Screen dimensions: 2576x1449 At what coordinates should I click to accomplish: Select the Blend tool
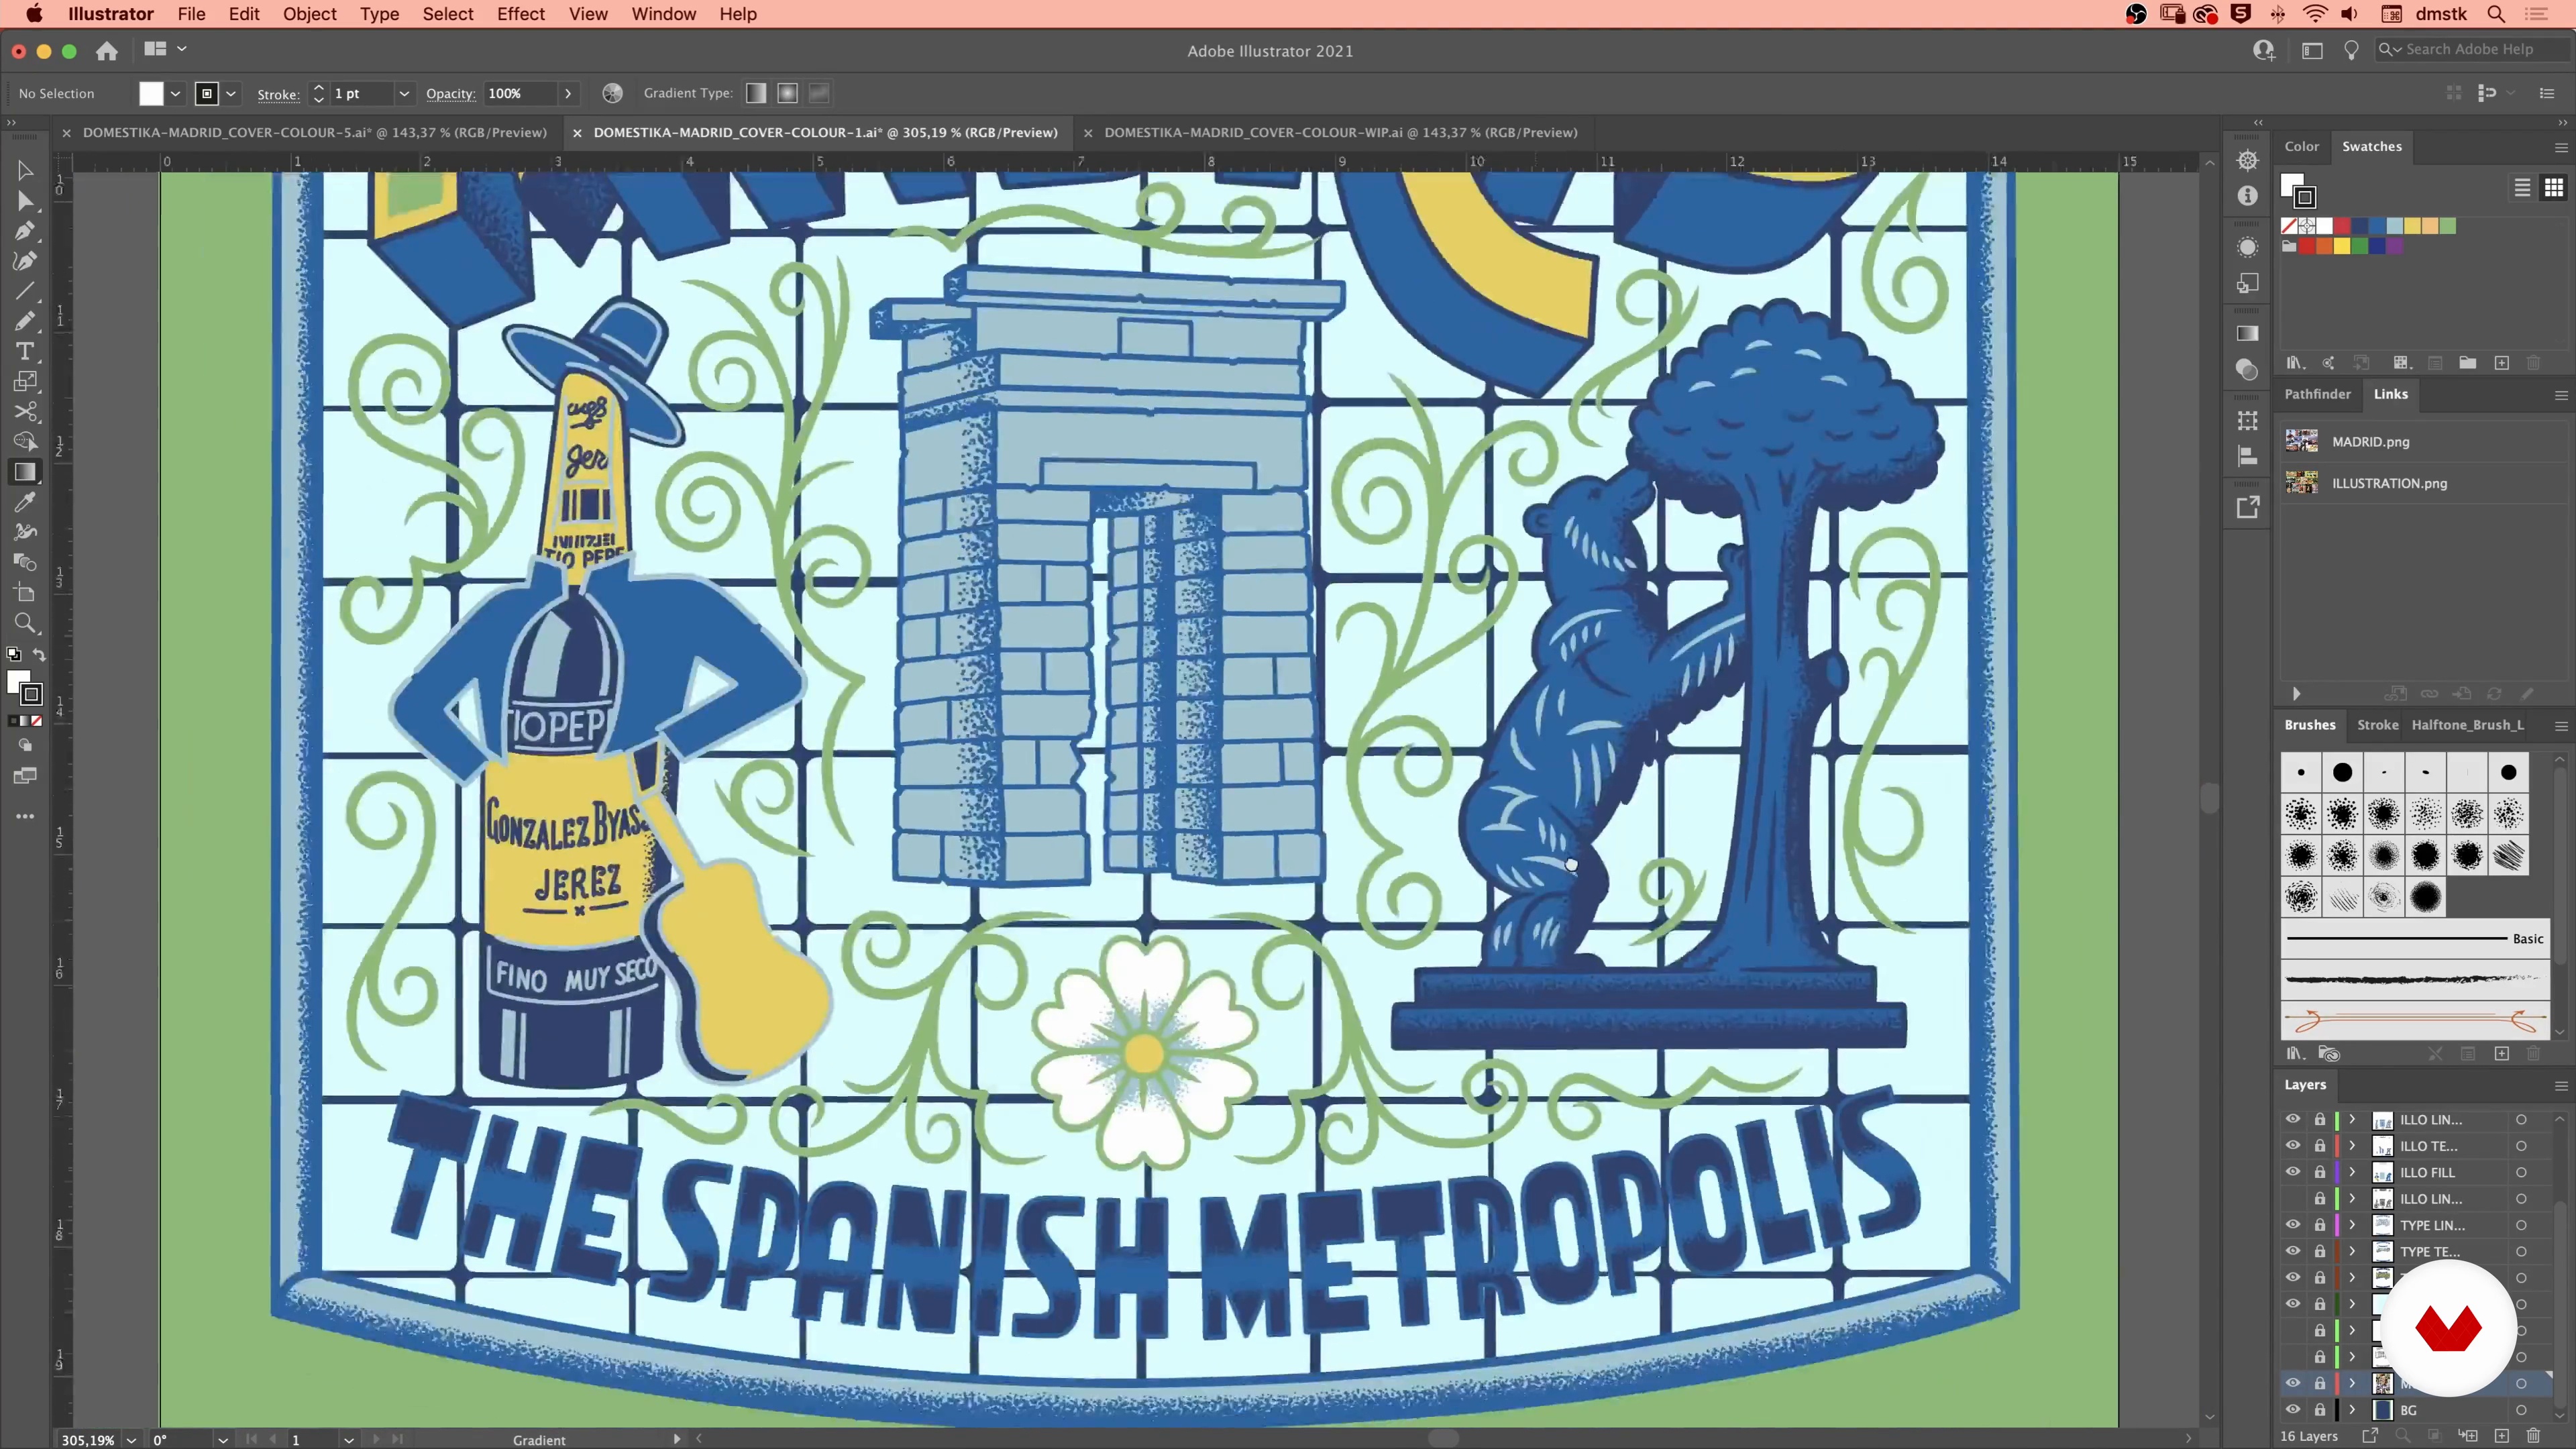pos(25,562)
